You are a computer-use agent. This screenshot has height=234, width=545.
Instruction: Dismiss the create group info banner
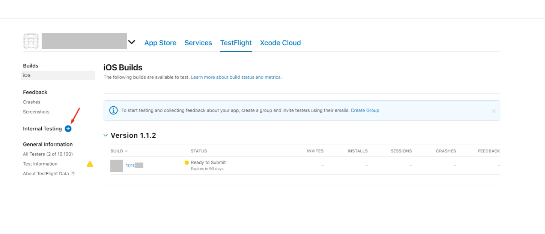click(494, 111)
